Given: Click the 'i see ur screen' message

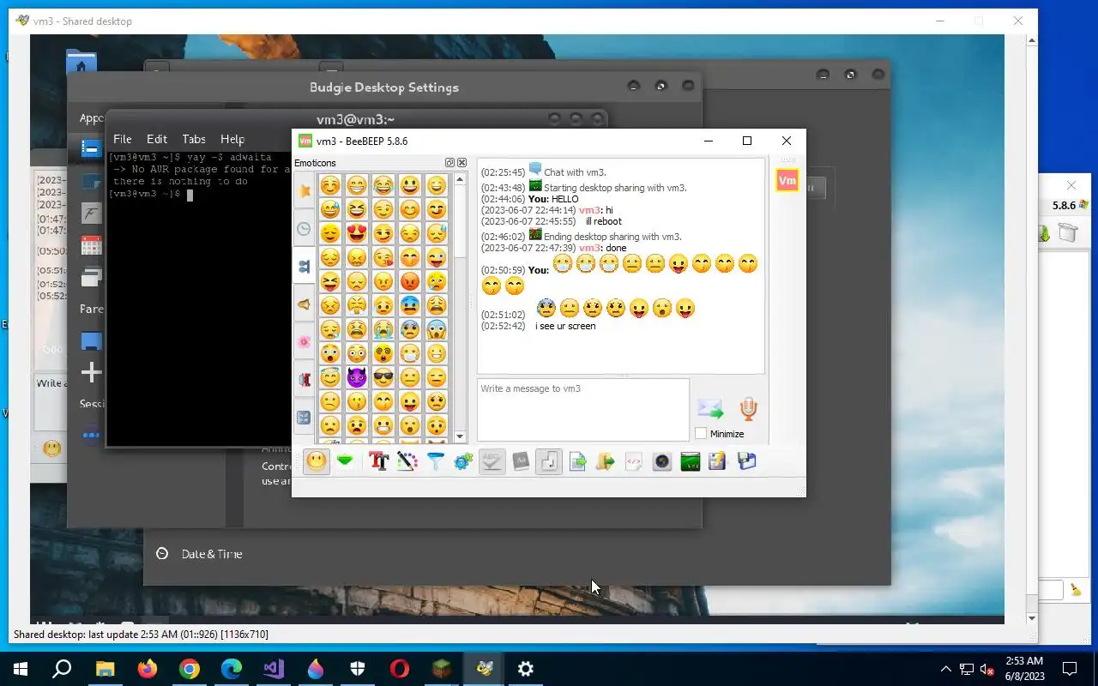Looking at the screenshot, I should click(x=565, y=326).
